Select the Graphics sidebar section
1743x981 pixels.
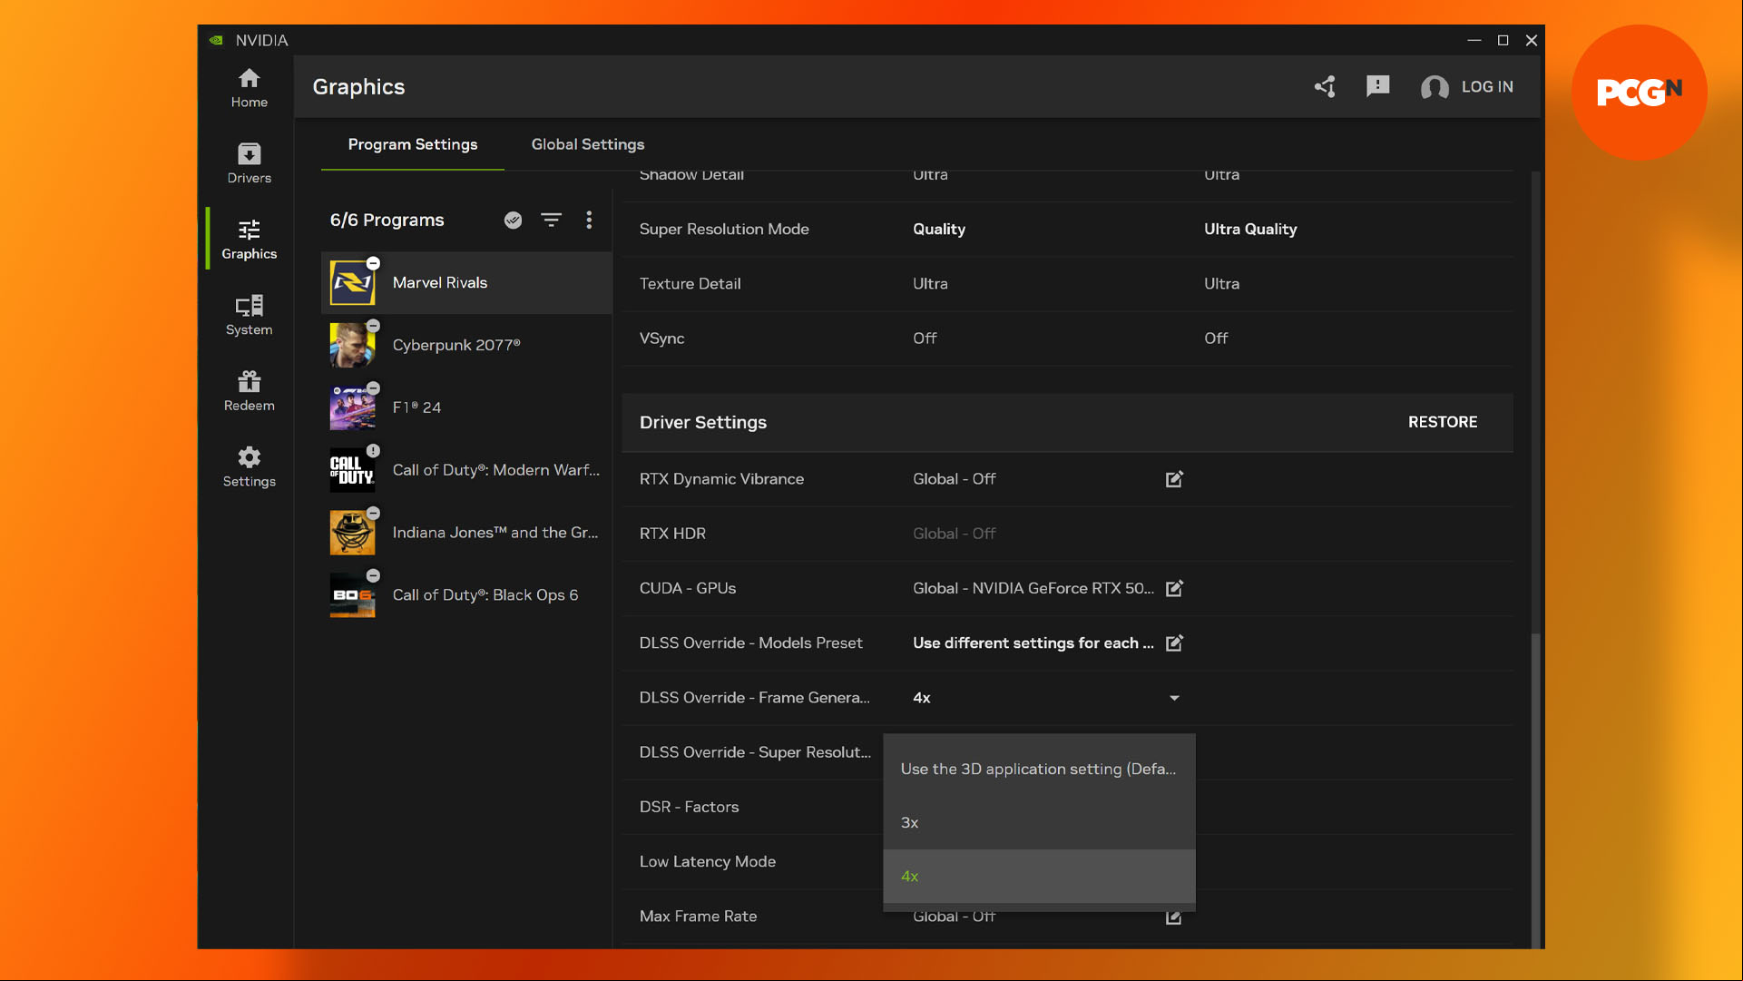[x=249, y=240]
